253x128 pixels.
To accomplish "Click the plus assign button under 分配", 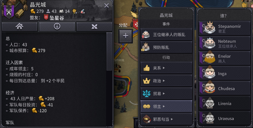I will tap(125, 36).
